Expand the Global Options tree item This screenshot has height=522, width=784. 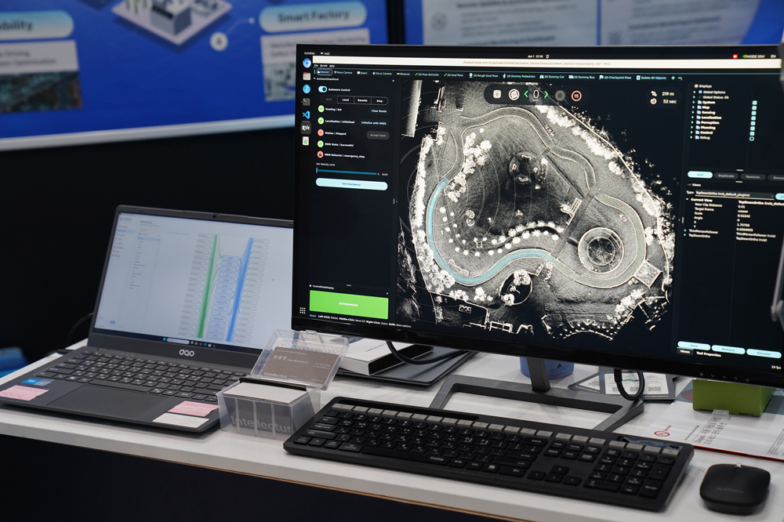point(695,92)
